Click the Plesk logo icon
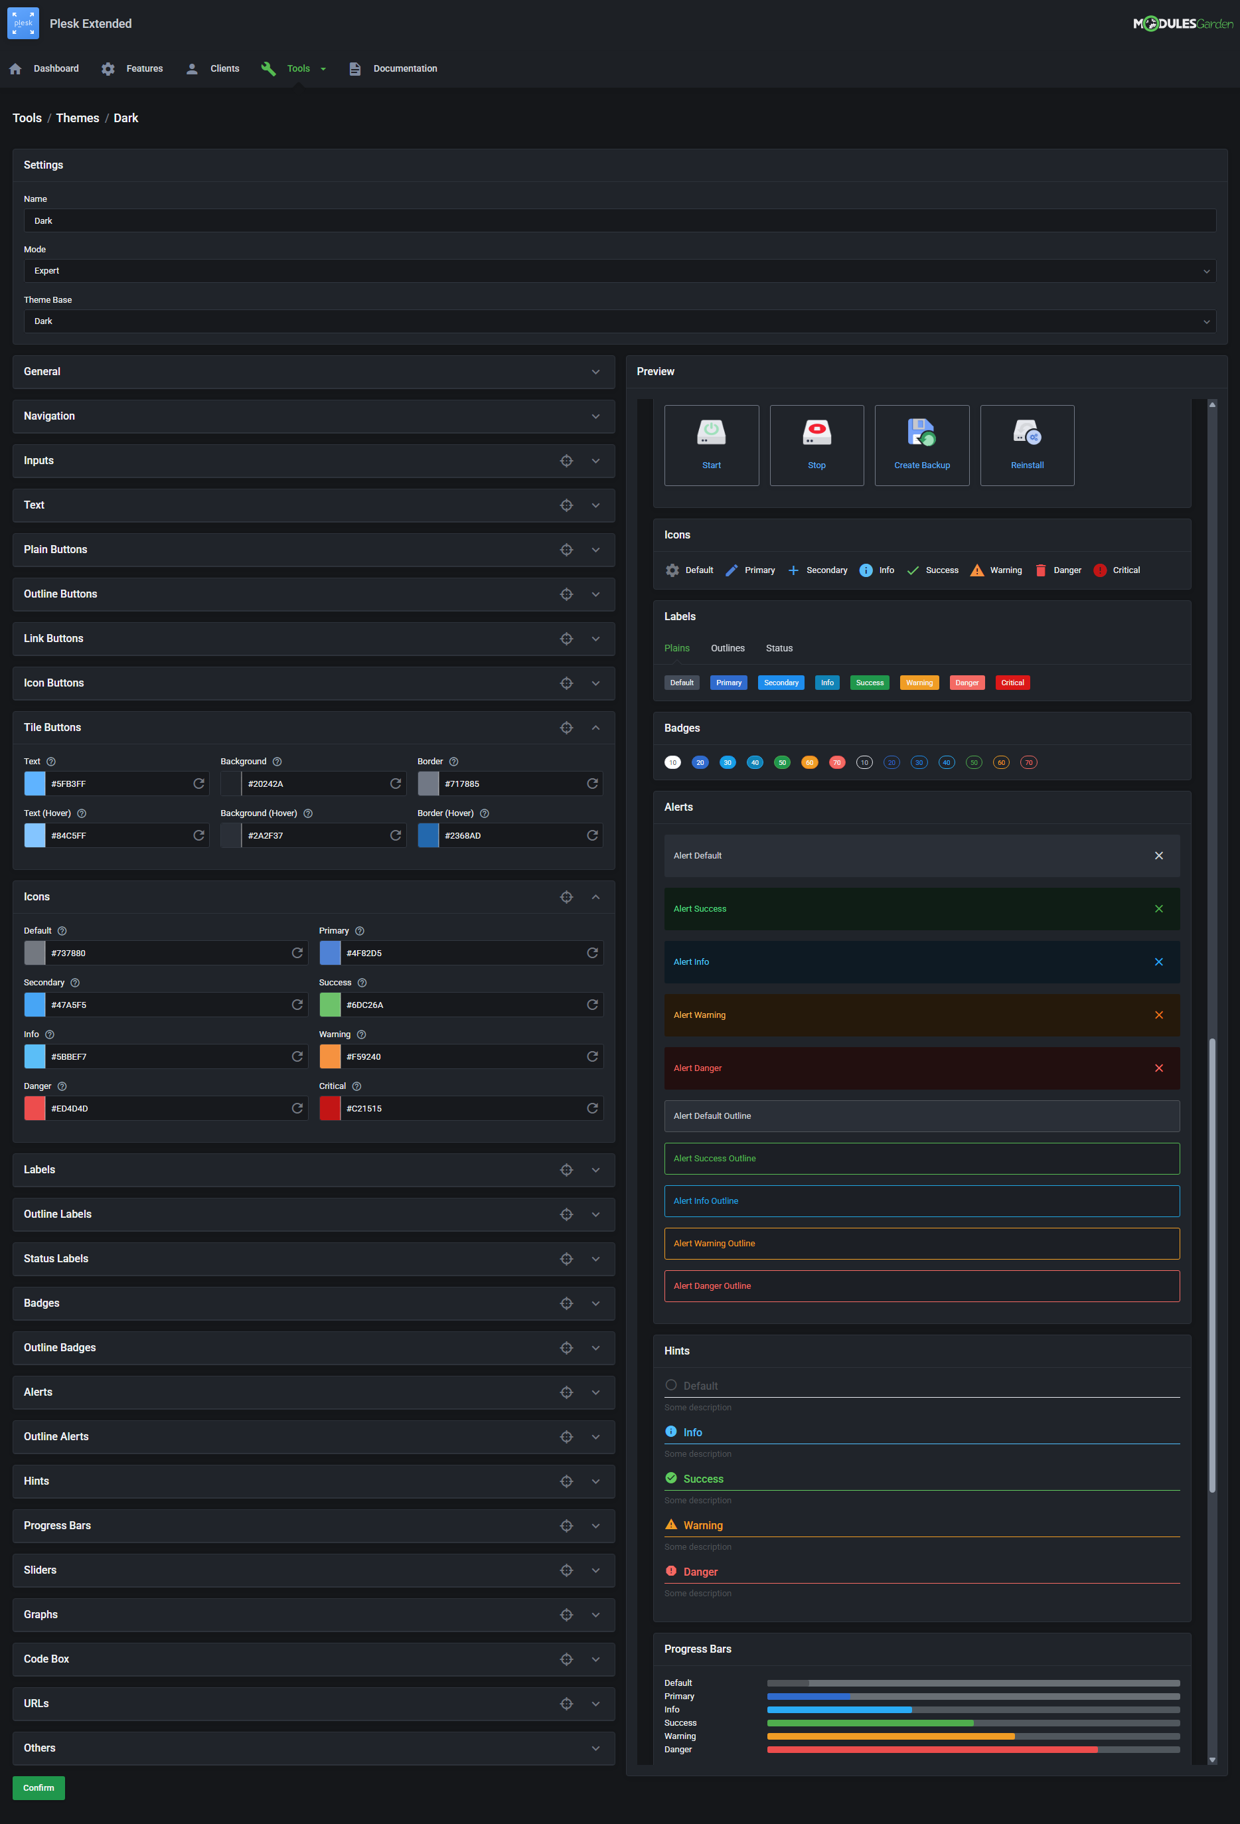 point(23,23)
